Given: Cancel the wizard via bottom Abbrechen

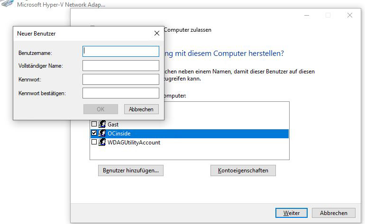Looking at the screenshot, I should 334,213.
